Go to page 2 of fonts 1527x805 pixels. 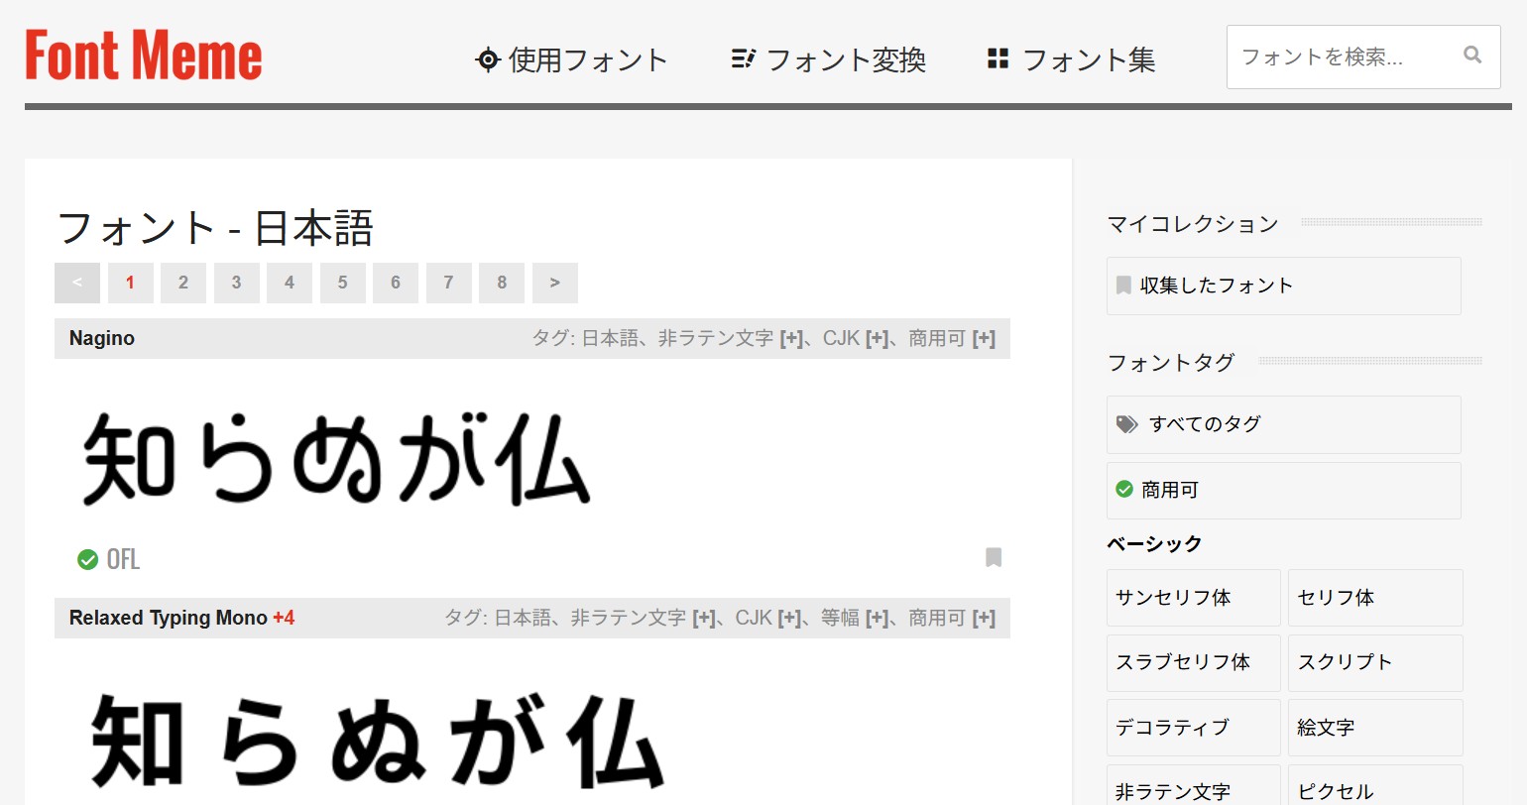pyautogui.click(x=182, y=283)
